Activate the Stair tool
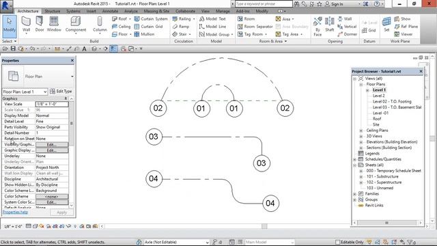This screenshot has width=437, height=246. pyautogui.click(x=182, y=34)
